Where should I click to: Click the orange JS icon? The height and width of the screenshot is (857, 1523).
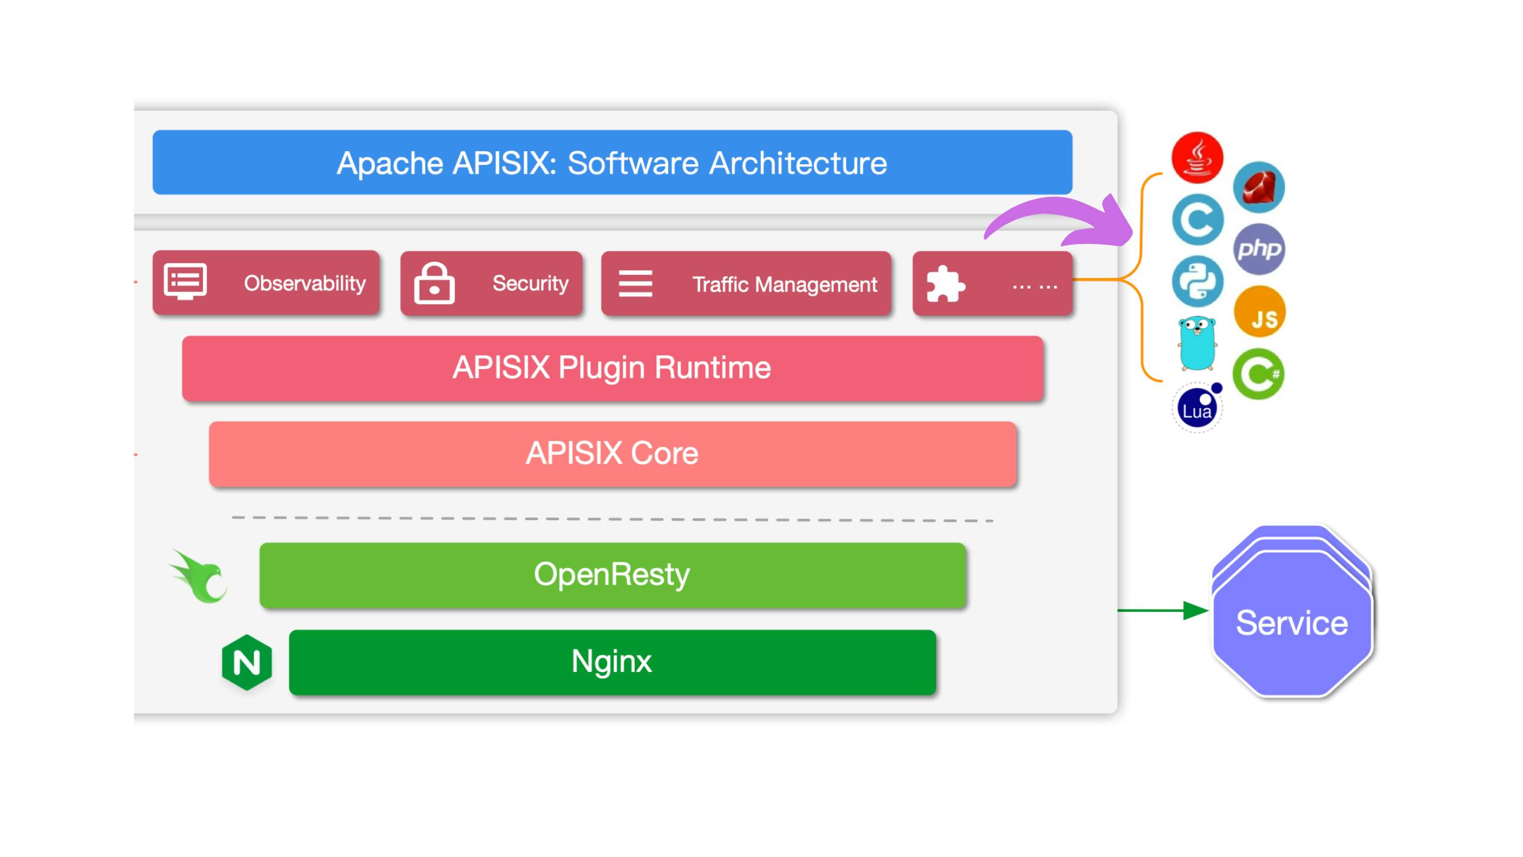(1259, 311)
